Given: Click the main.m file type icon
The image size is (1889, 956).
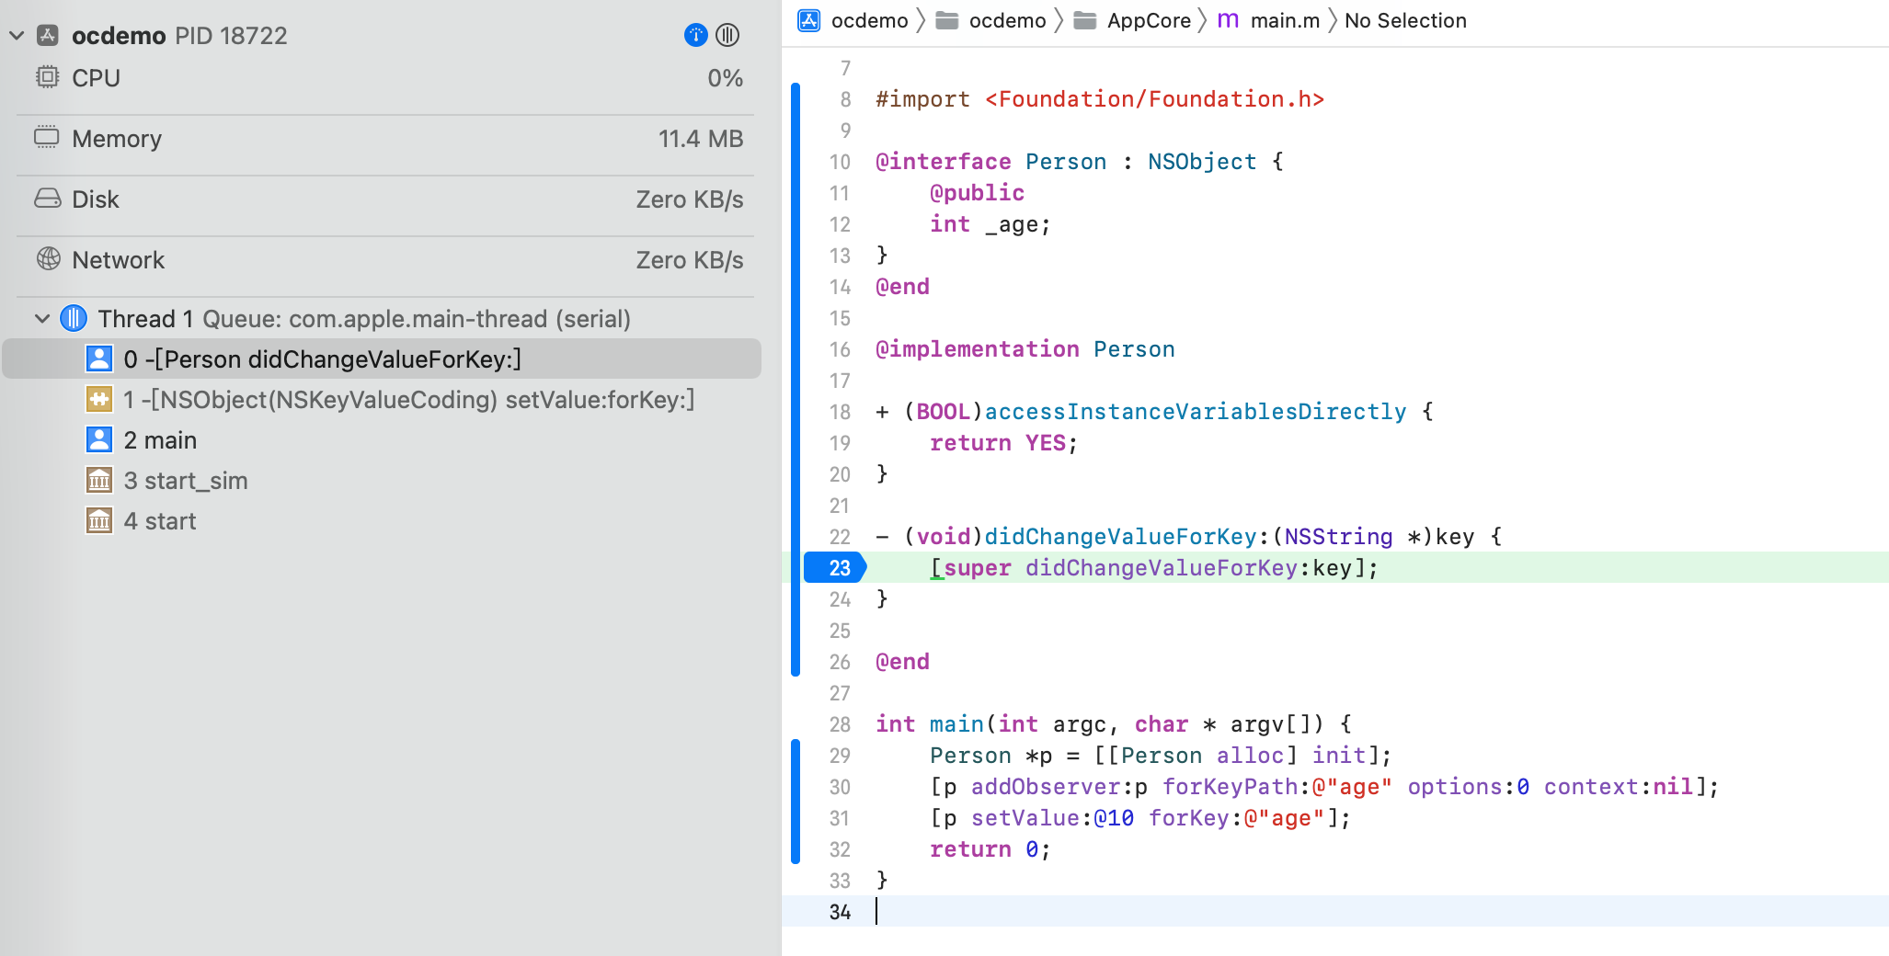Looking at the screenshot, I should 1228,20.
